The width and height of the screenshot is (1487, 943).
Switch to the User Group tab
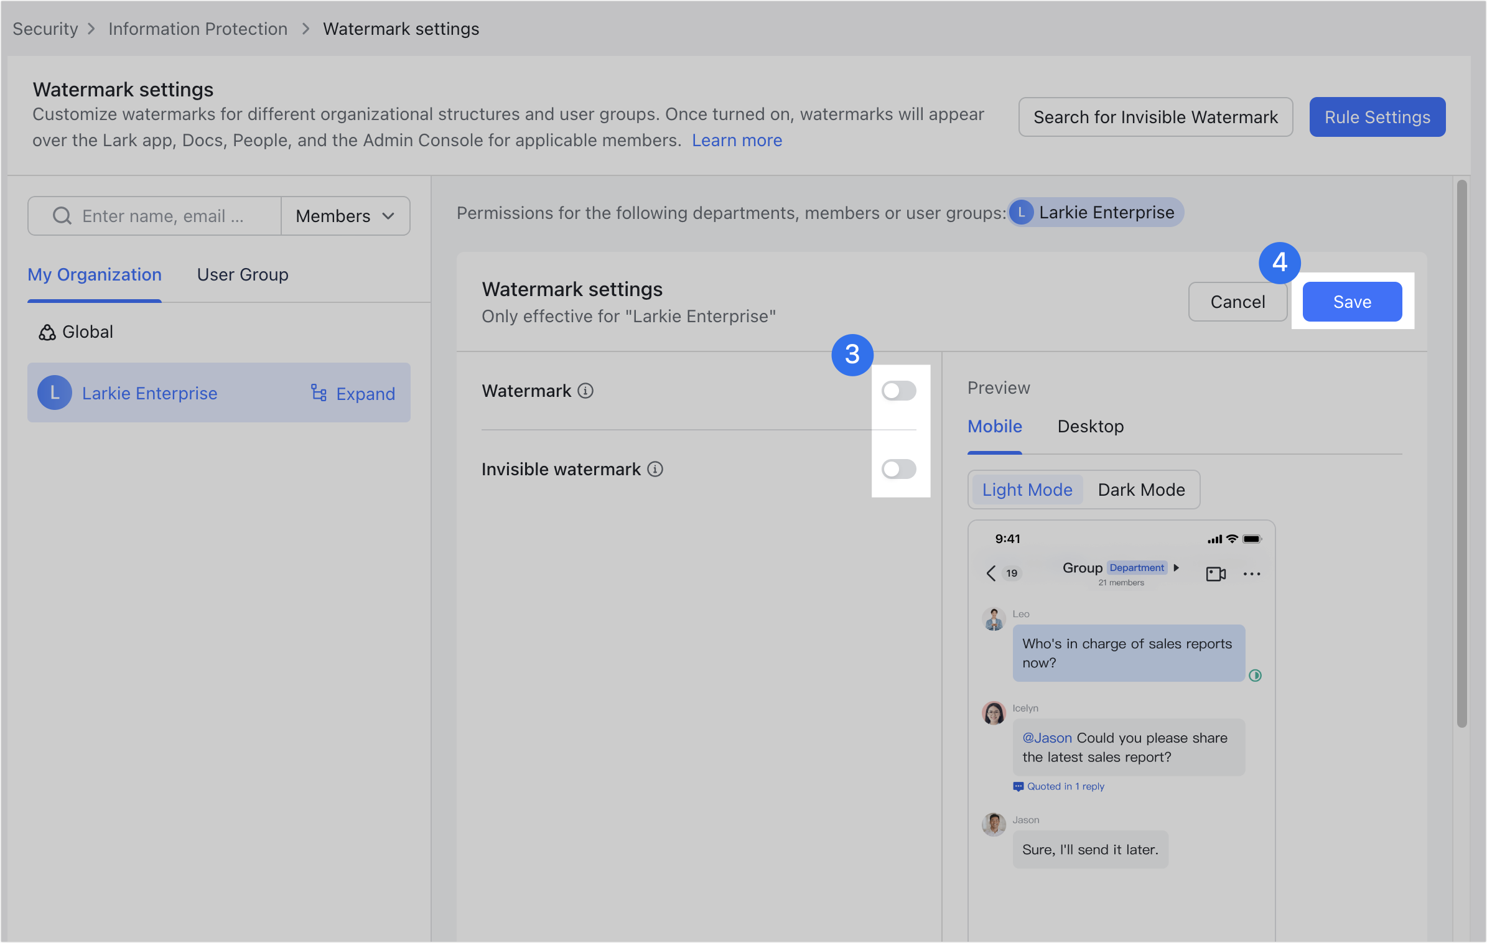point(242,274)
